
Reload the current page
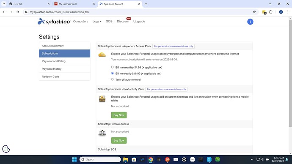[x=18, y=12]
